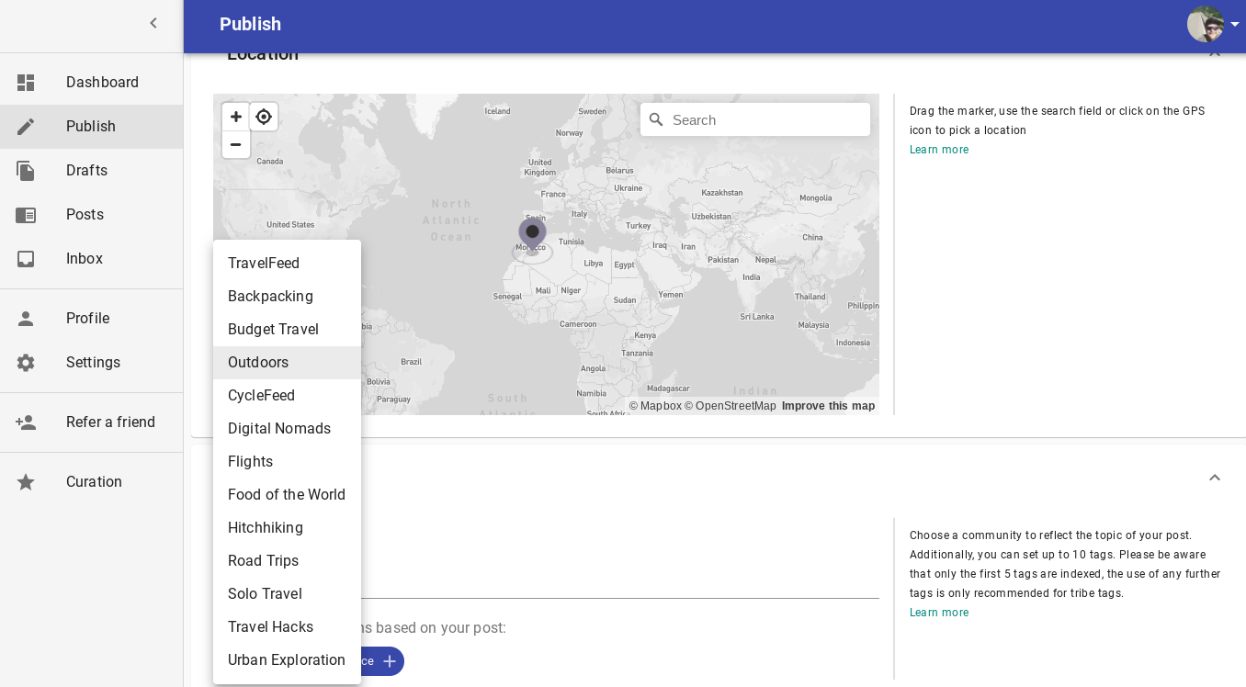Screen dimensions: 1246x687
Task: Choose Digital Nomads community option
Action: (x=279, y=429)
